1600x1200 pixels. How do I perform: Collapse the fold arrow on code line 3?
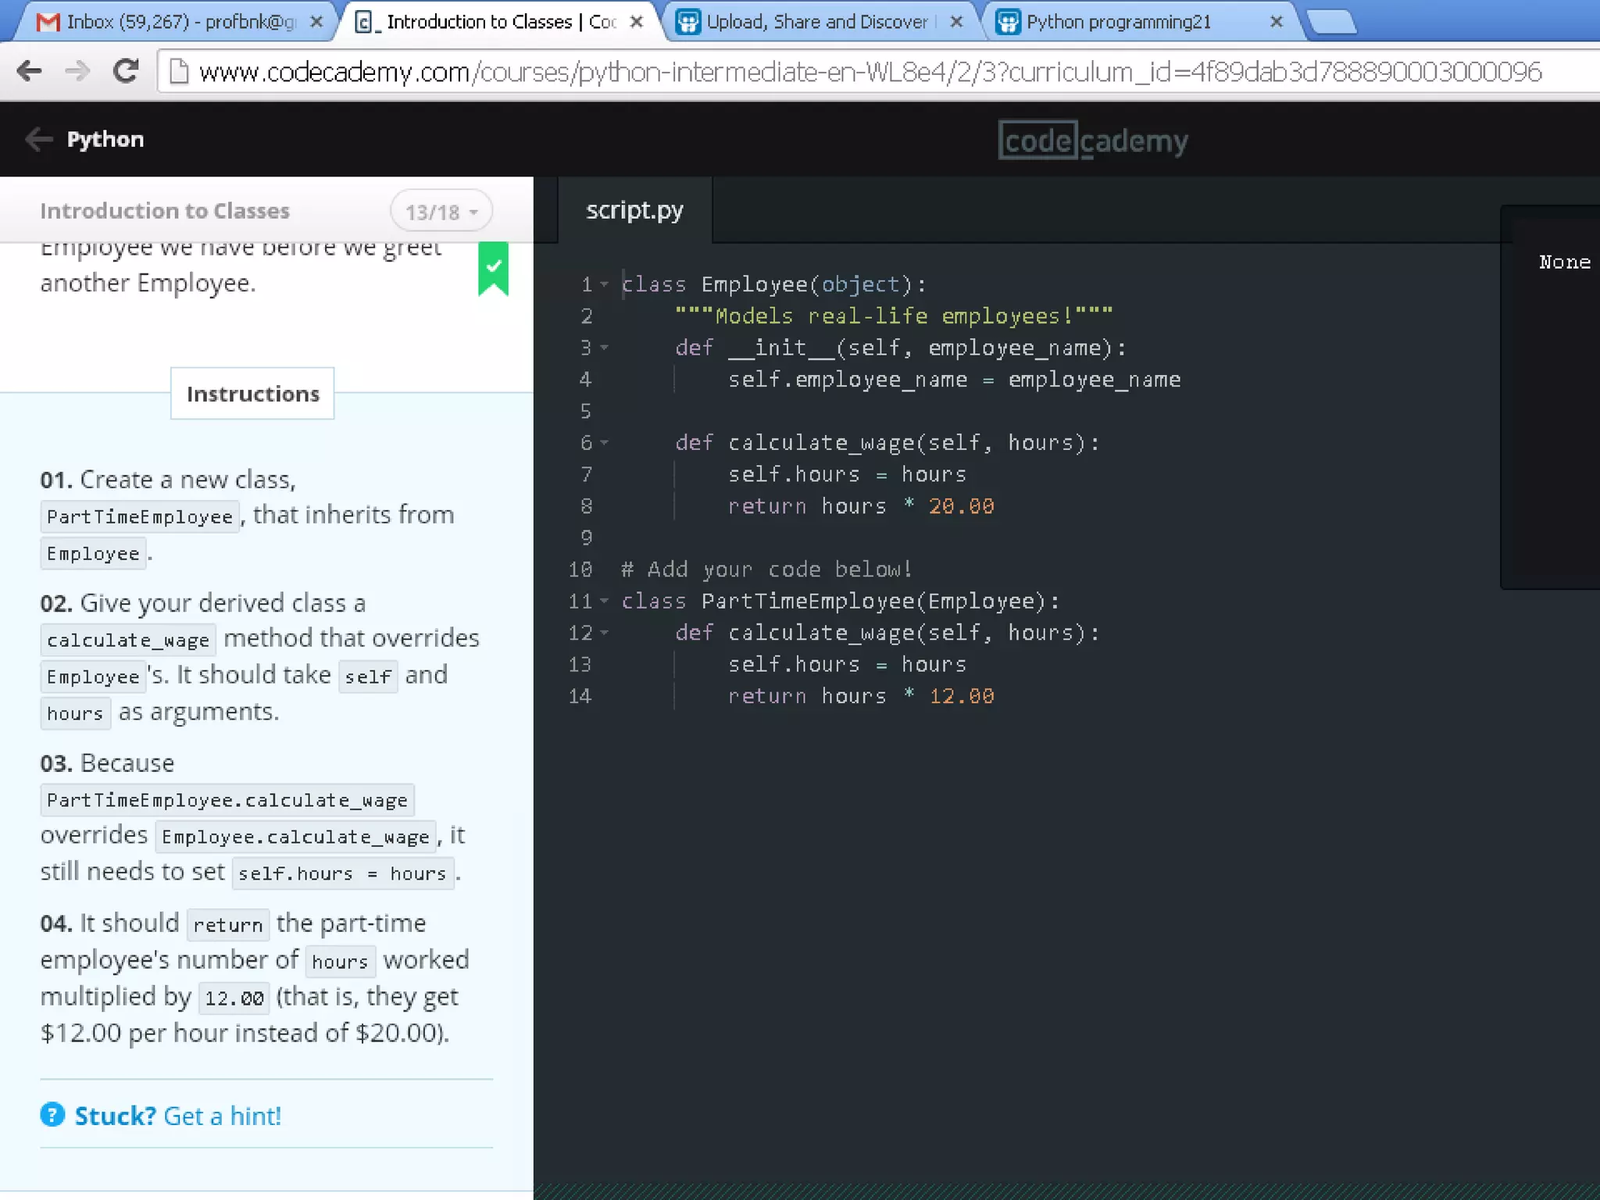605,348
